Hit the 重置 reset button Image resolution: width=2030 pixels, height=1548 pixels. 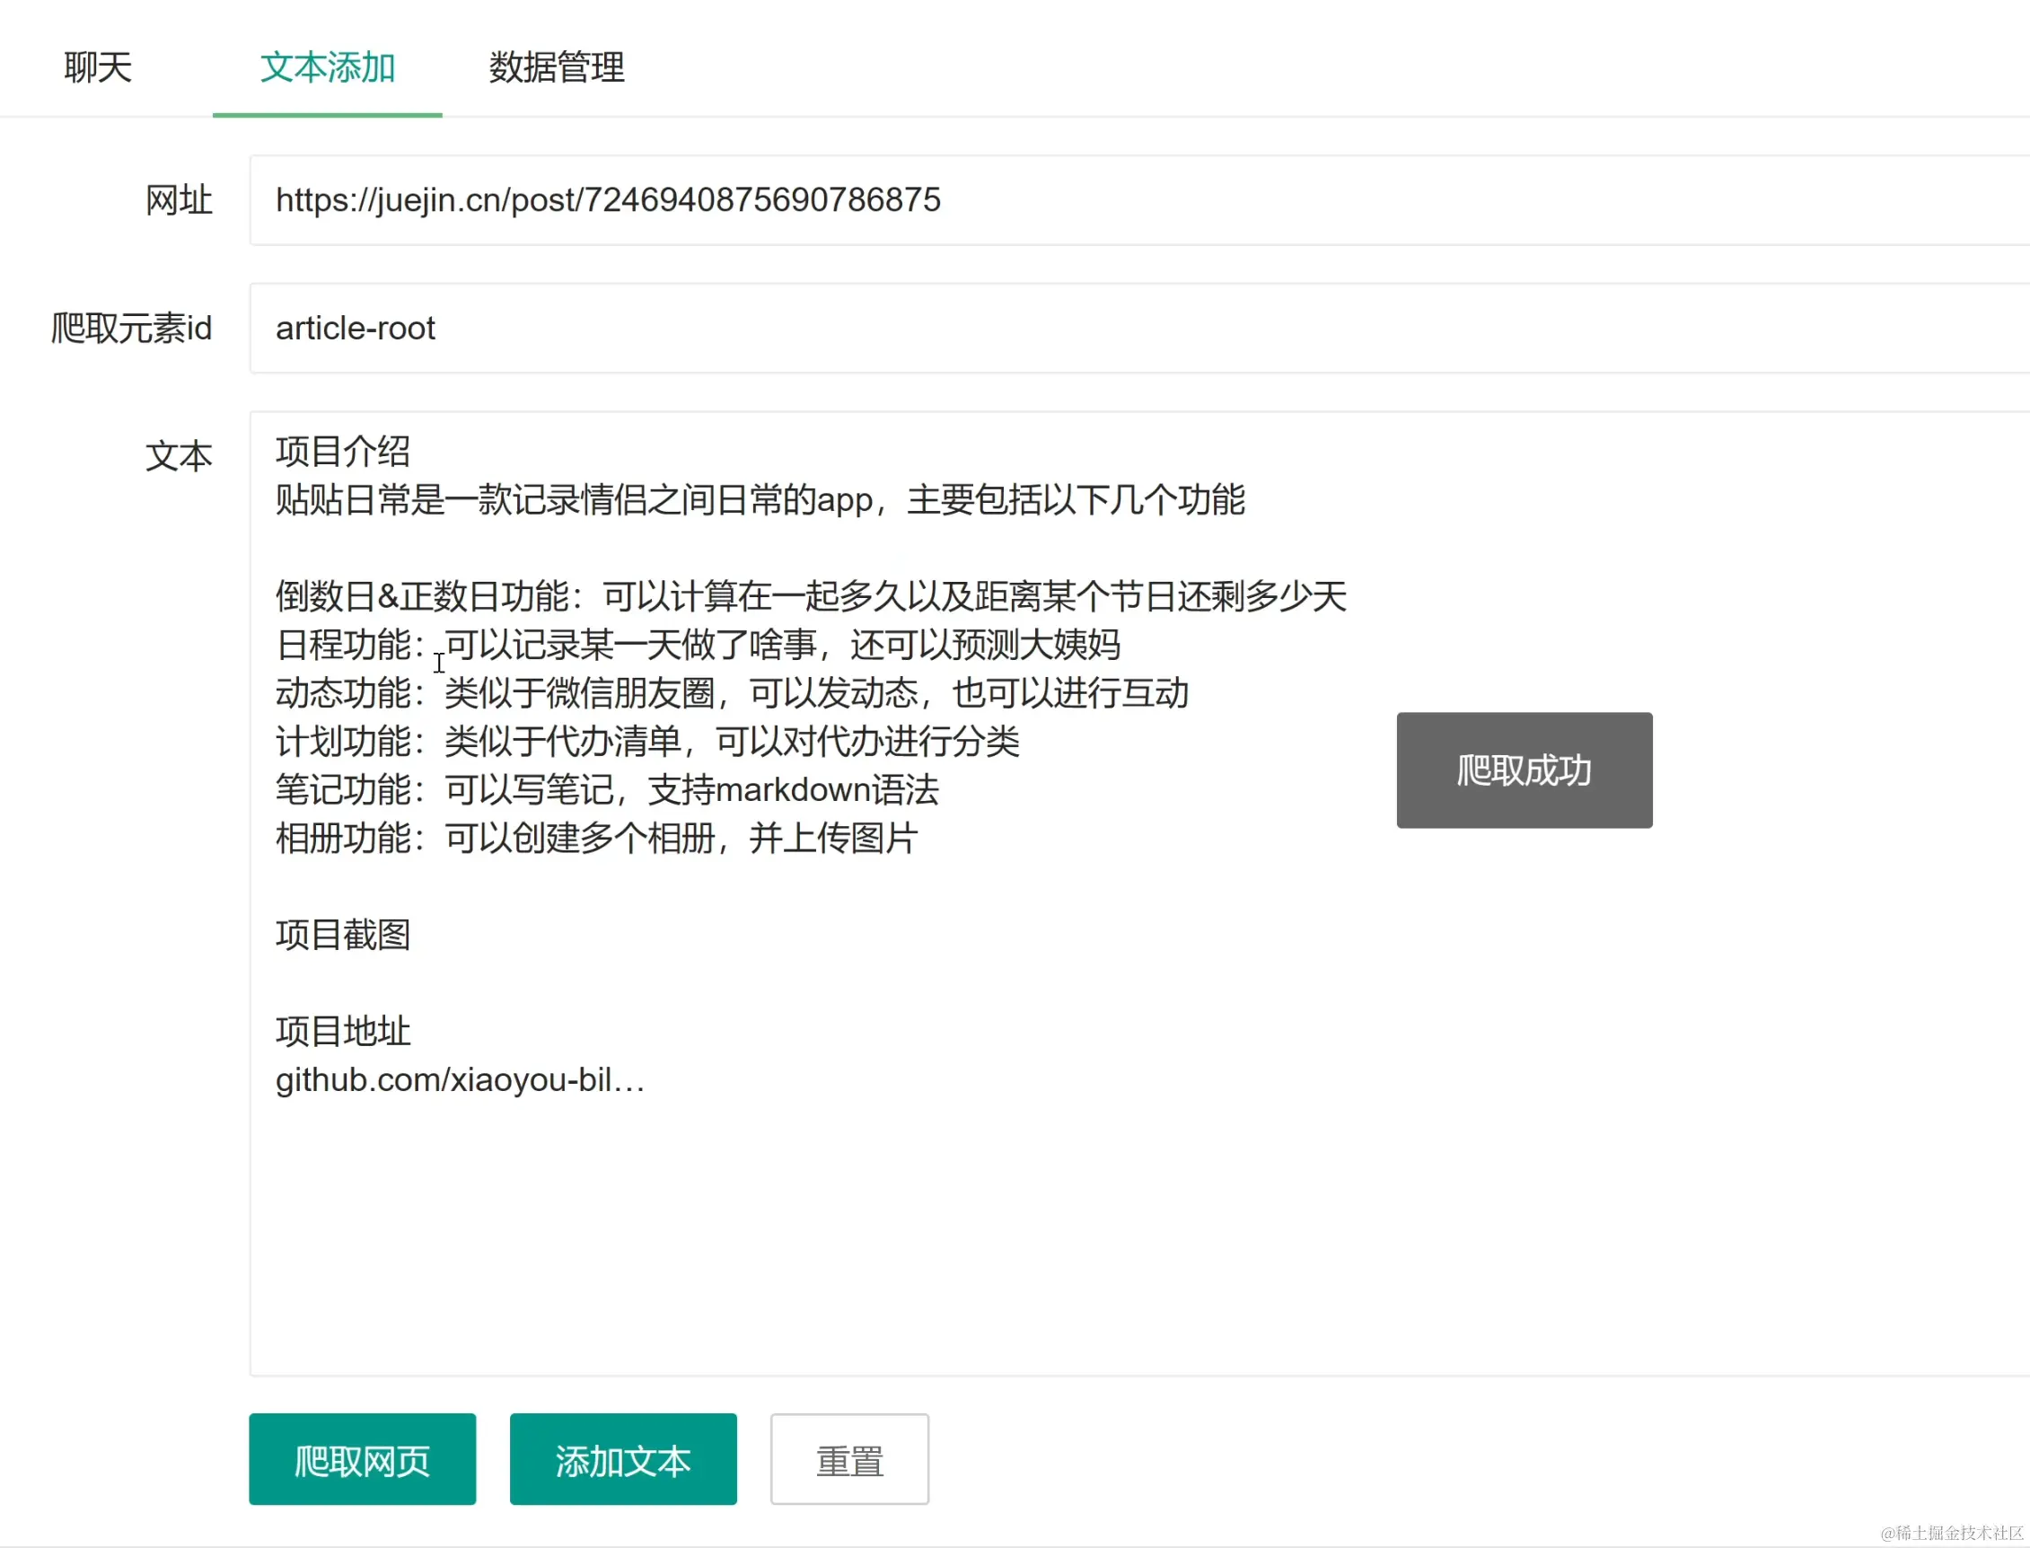click(x=848, y=1461)
